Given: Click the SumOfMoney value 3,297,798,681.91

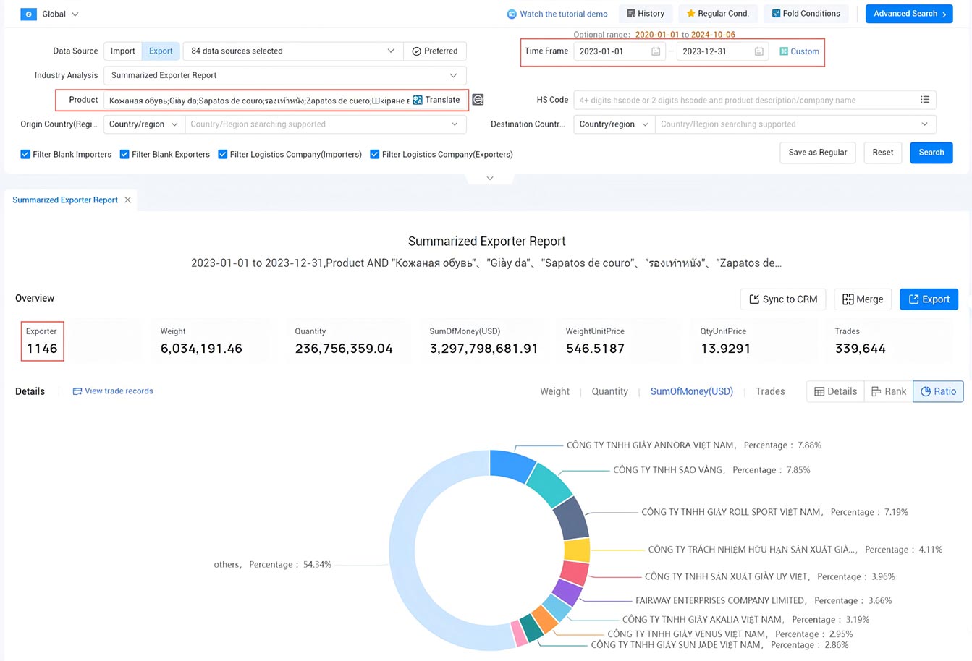Looking at the screenshot, I should pyautogui.click(x=483, y=349).
